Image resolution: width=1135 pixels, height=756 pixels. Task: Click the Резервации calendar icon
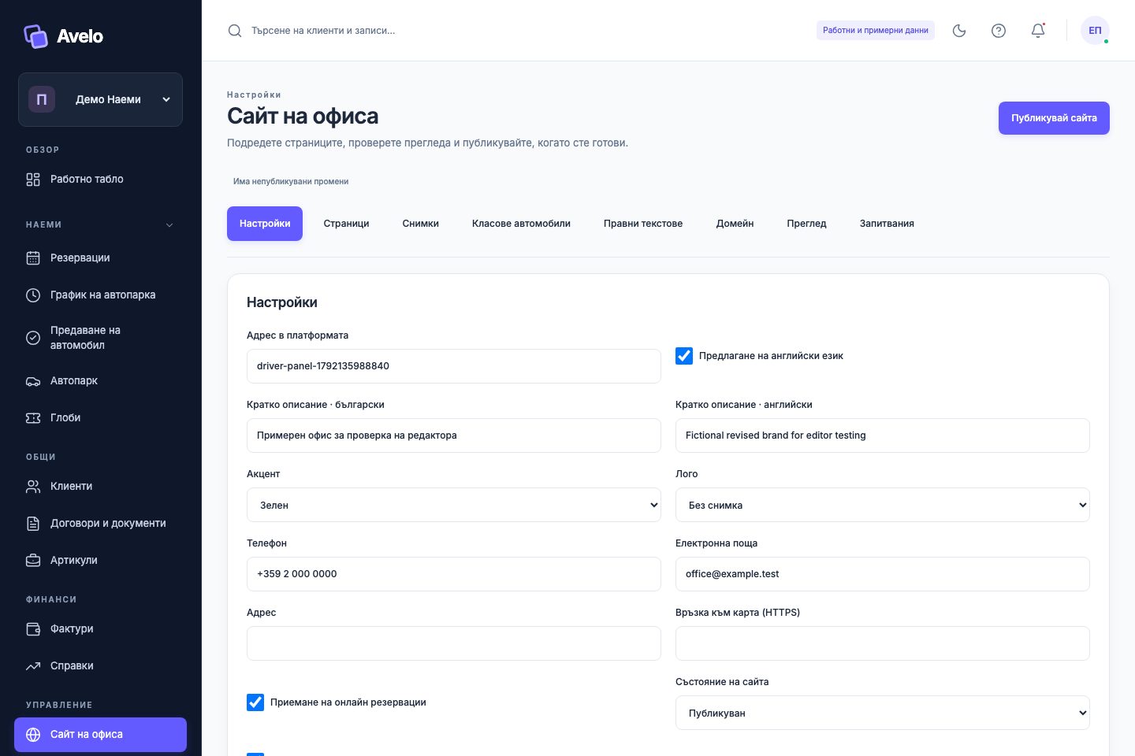33,258
